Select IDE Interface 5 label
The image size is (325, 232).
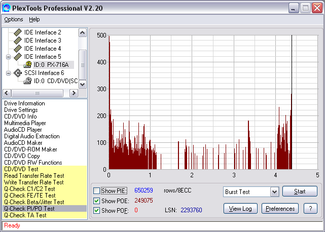[x=43, y=57]
